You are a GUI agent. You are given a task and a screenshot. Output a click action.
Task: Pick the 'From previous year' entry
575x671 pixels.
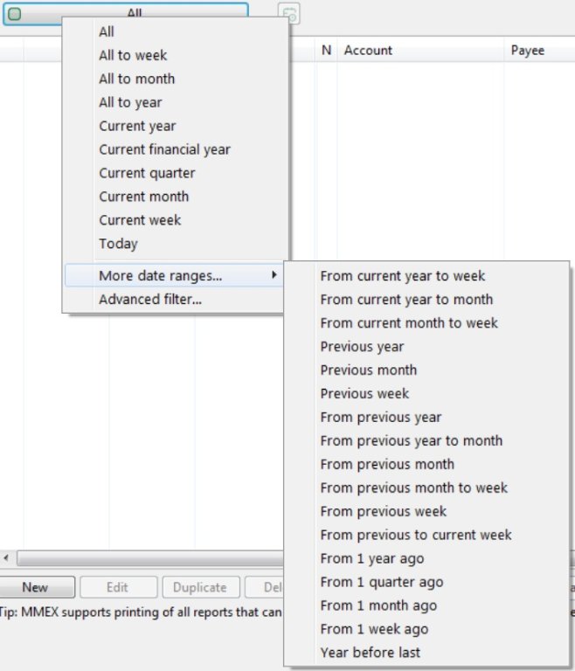click(426, 418)
